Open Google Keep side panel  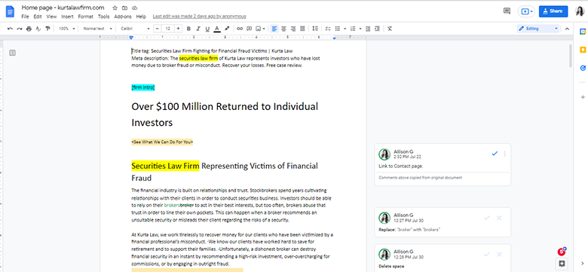pyautogui.click(x=583, y=50)
